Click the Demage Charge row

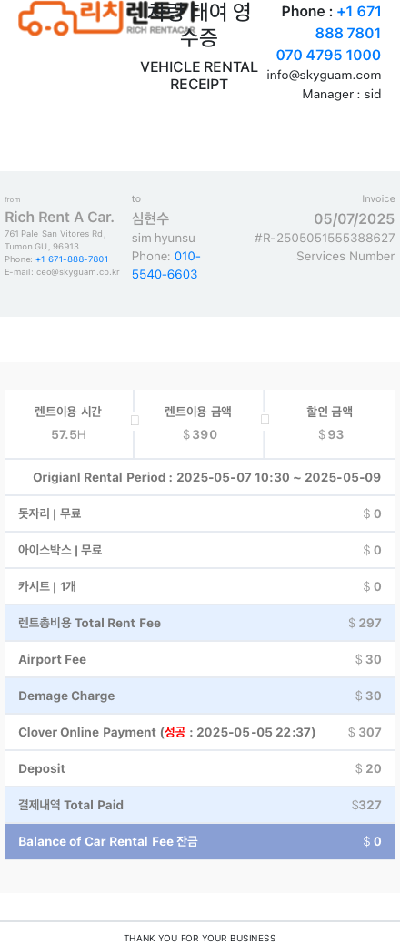point(200,696)
